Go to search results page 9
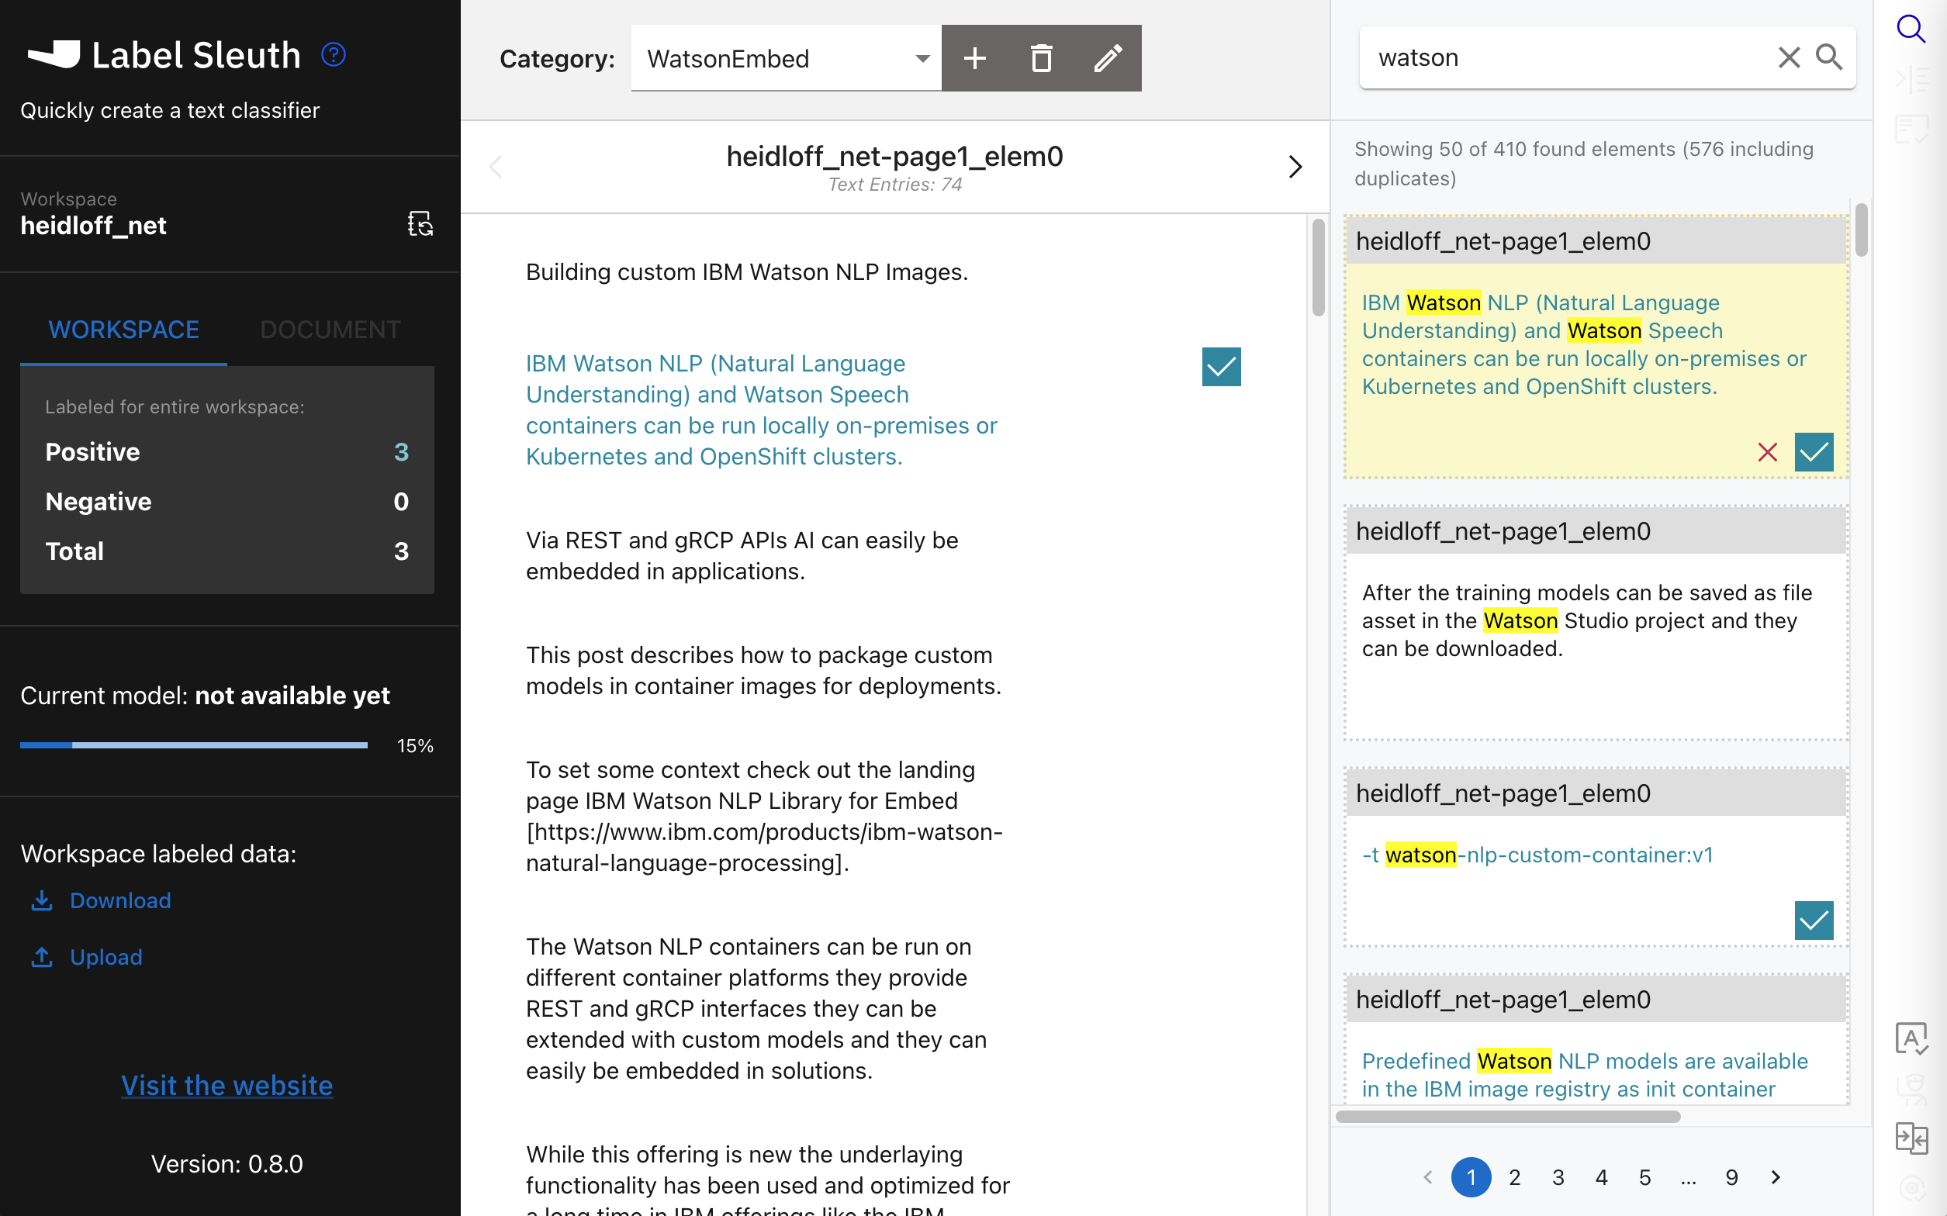The height and width of the screenshot is (1216, 1947). click(1731, 1176)
